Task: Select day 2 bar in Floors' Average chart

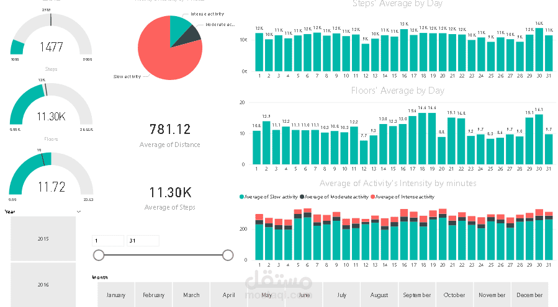Action: pyautogui.click(x=266, y=143)
